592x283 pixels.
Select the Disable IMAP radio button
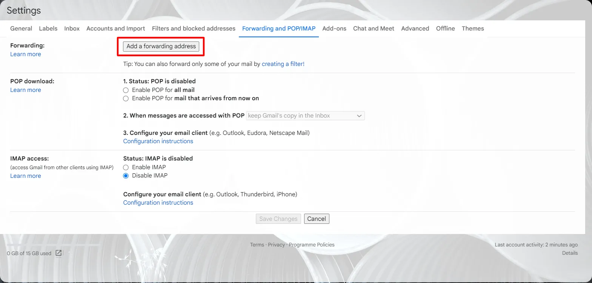tap(126, 176)
